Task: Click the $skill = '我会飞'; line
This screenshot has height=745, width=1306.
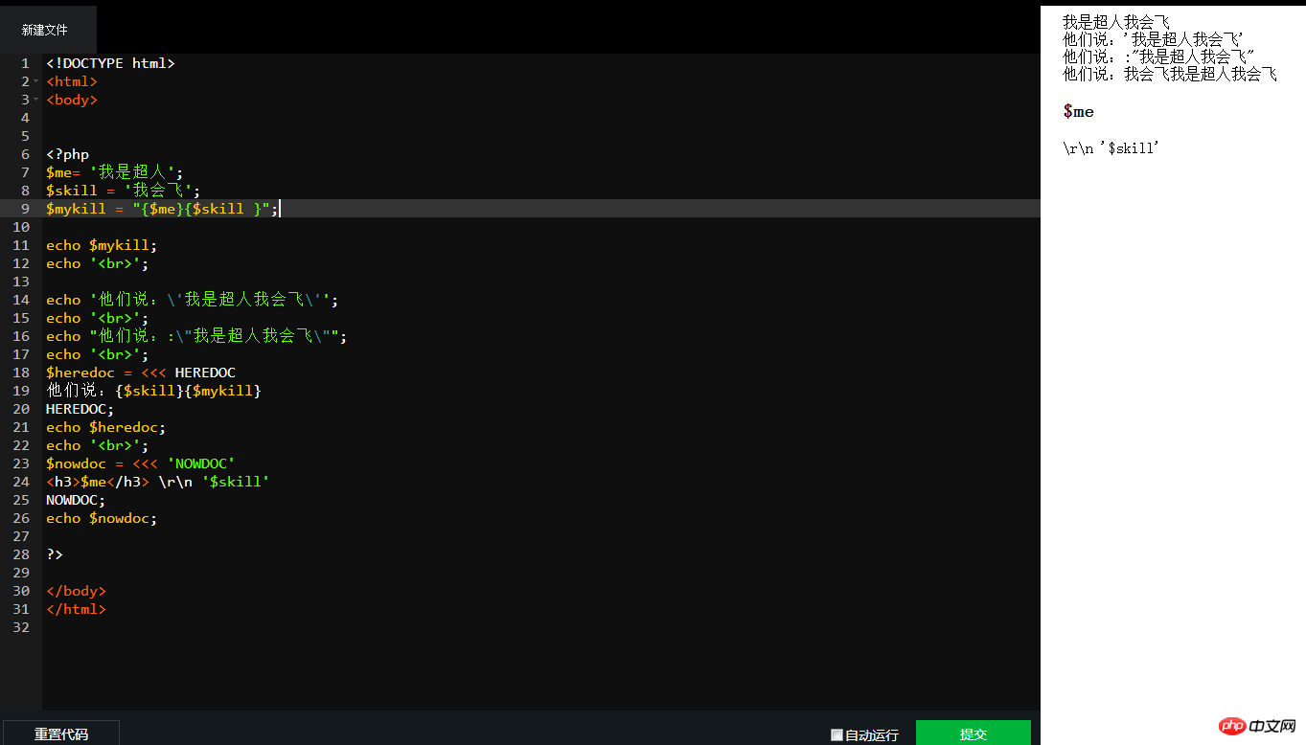Action: click(x=123, y=191)
